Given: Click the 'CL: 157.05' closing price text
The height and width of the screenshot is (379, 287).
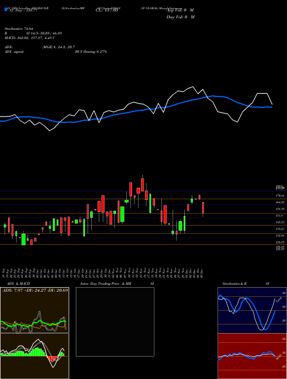Looking at the screenshot, I should click(x=107, y=10).
